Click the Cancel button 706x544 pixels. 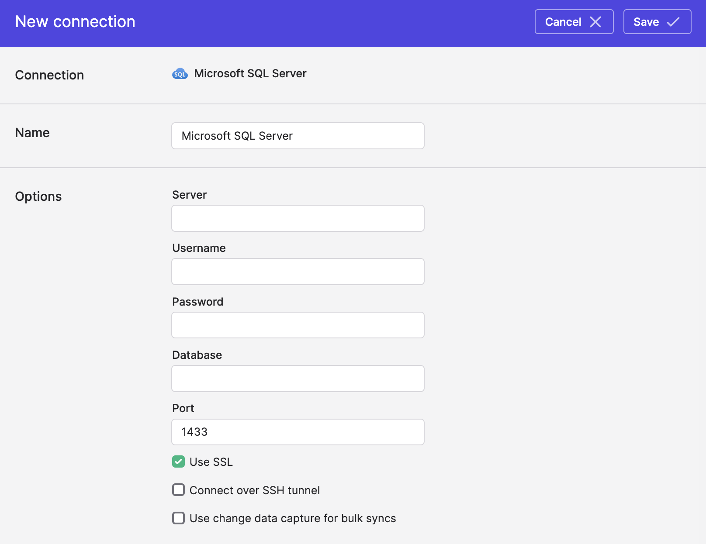point(574,22)
